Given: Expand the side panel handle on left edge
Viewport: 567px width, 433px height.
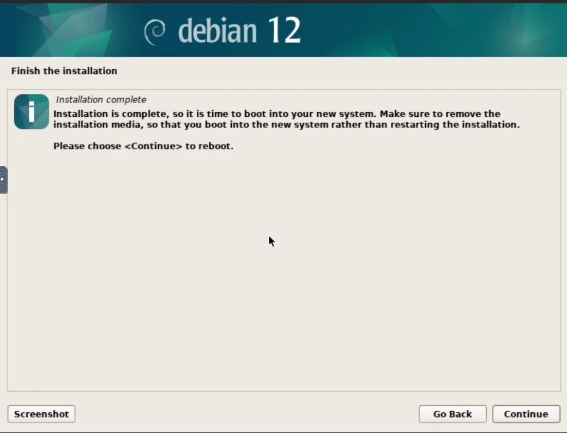Looking at the screenshot, I should coord(3,180).
